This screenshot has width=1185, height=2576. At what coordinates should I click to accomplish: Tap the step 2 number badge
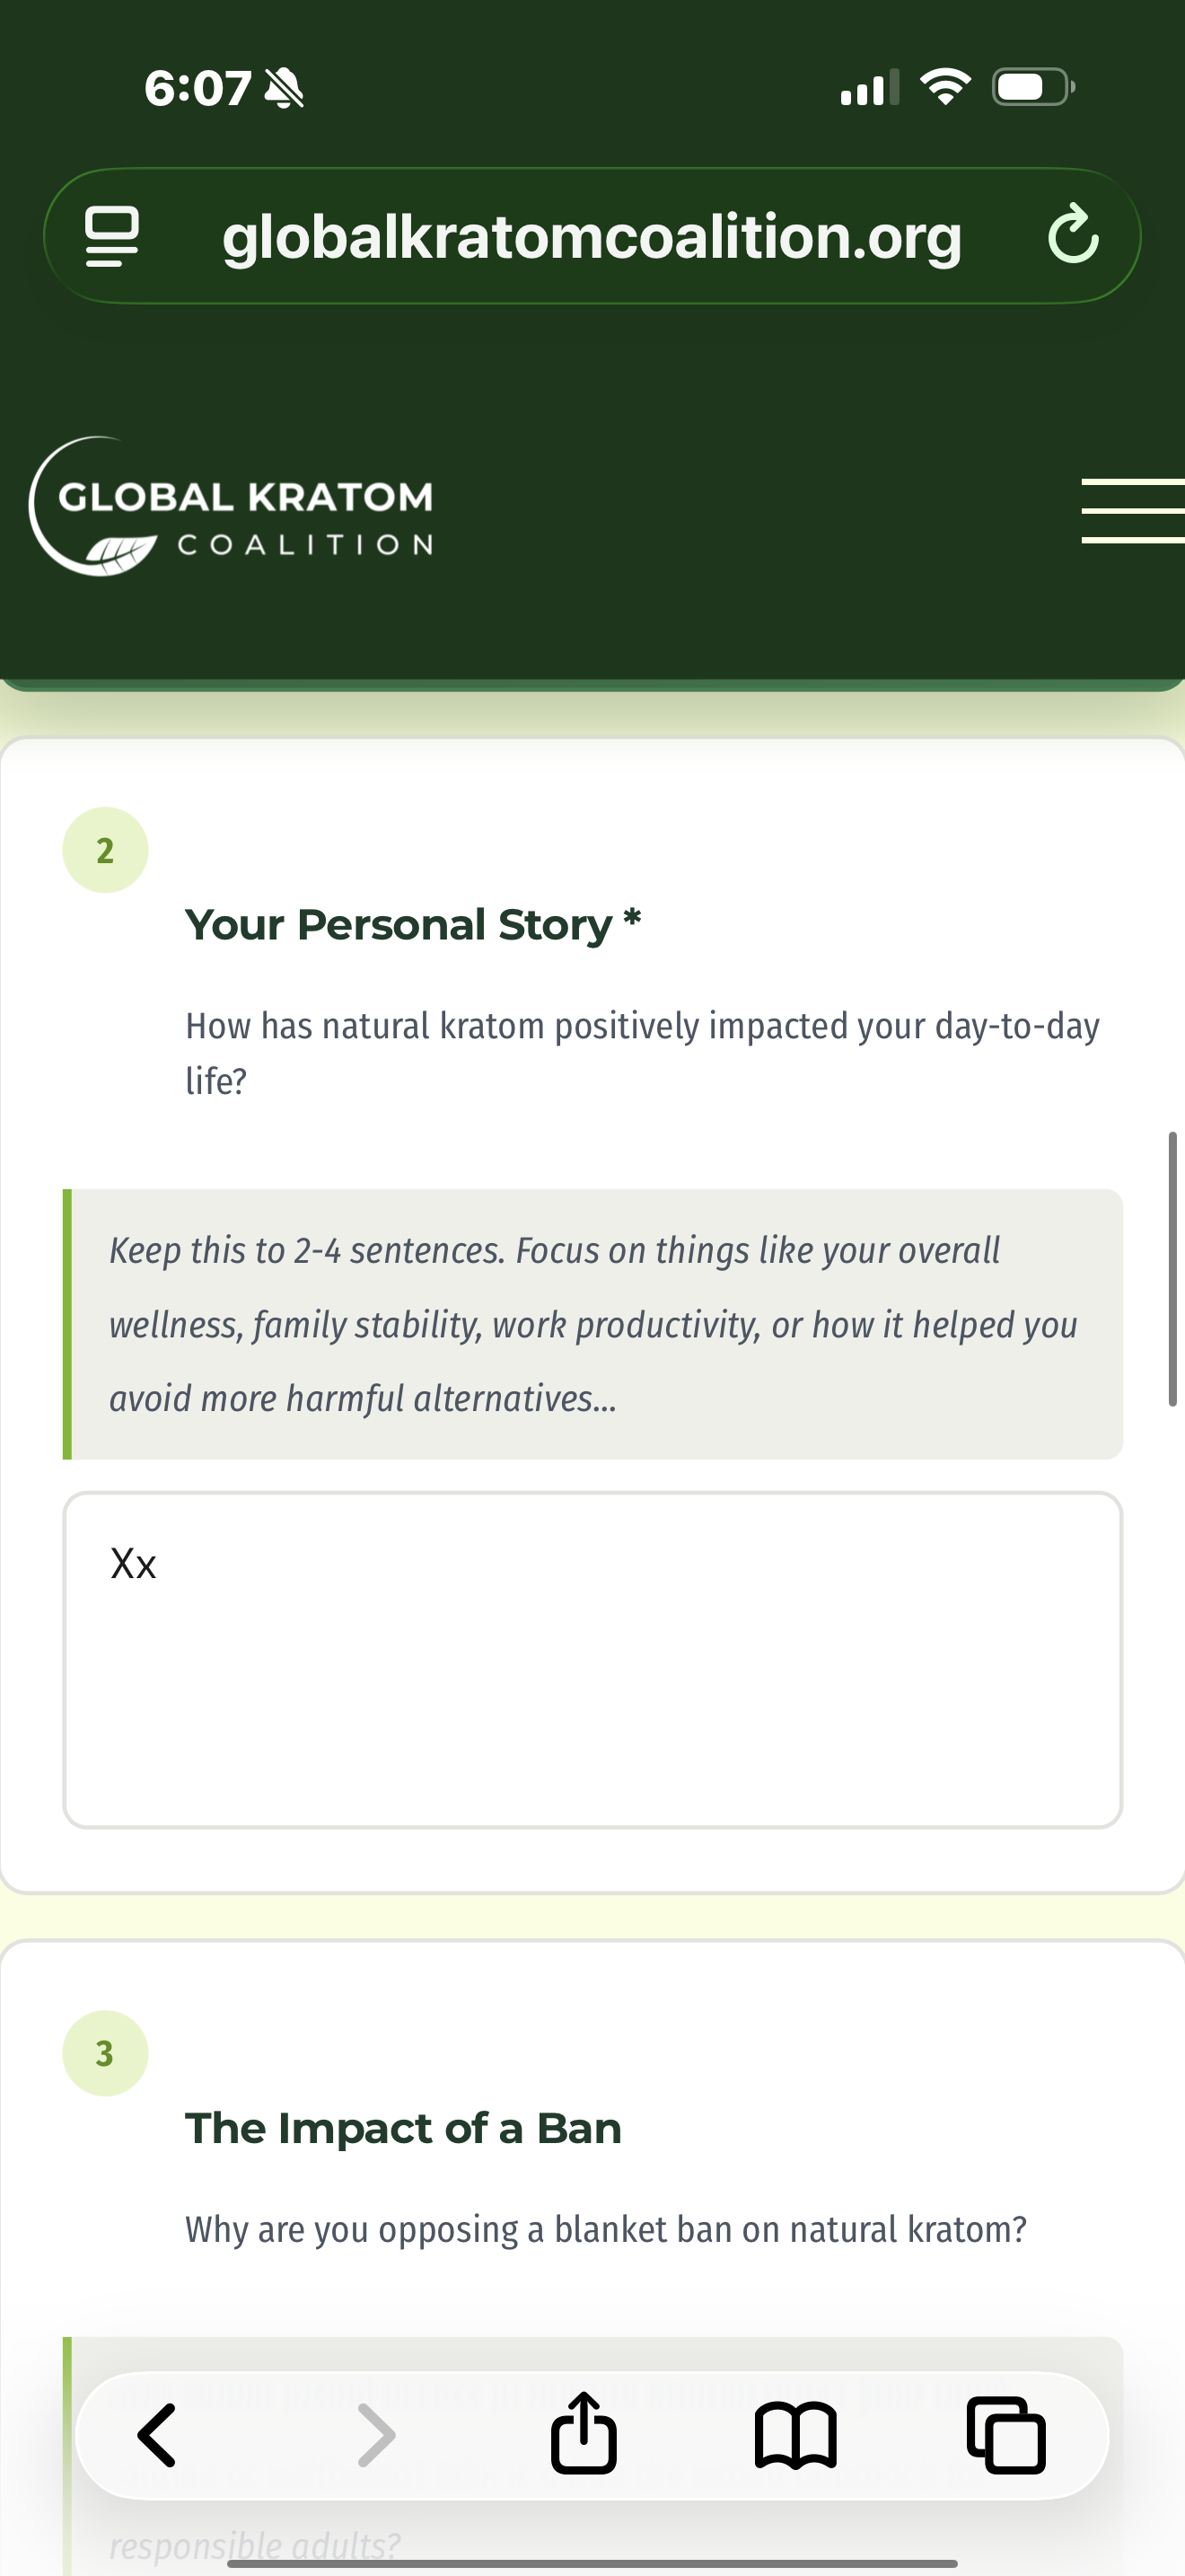[x=105, y=848]
